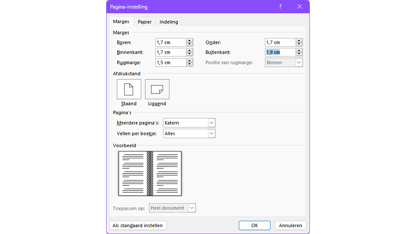Click the help question mark icon
The height and width of the screenshot is (234, 416).
coord(280,7)
